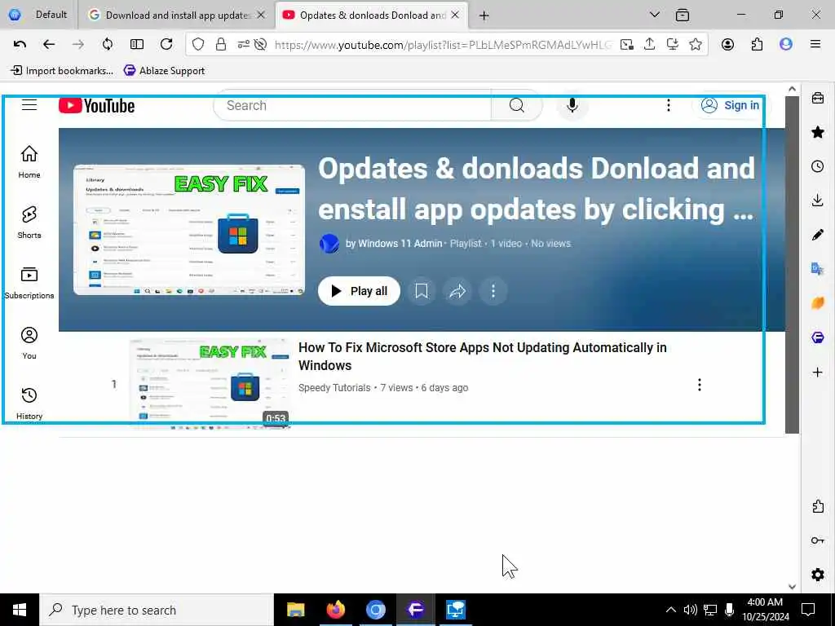Open History in YouTube sidebar
Image resolution: width=835 pixels, height=626 pixels.
[x=29, y=403]
